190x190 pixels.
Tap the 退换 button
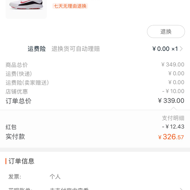(x=166, y=31)
